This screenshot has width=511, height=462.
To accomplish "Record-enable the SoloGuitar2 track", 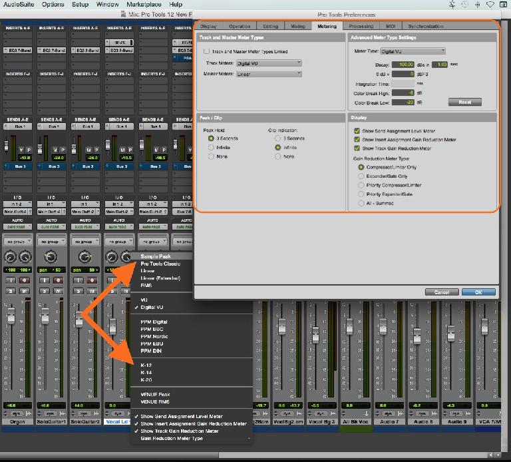I will 92,280.
